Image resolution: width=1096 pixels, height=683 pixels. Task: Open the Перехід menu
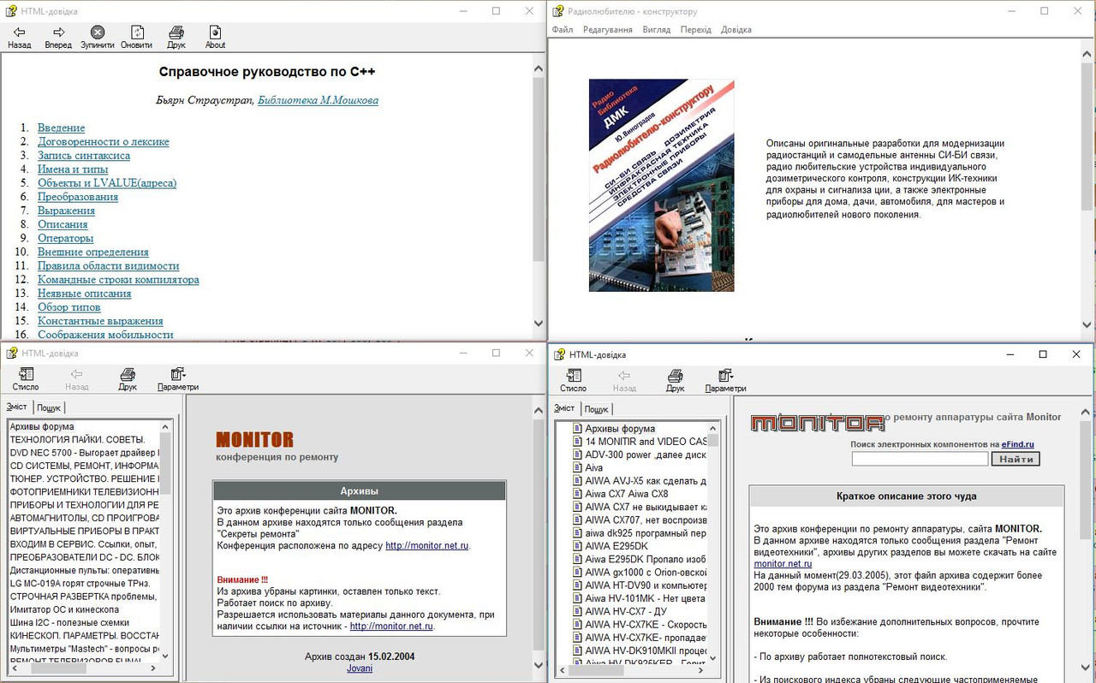click(x=696, y=30)
